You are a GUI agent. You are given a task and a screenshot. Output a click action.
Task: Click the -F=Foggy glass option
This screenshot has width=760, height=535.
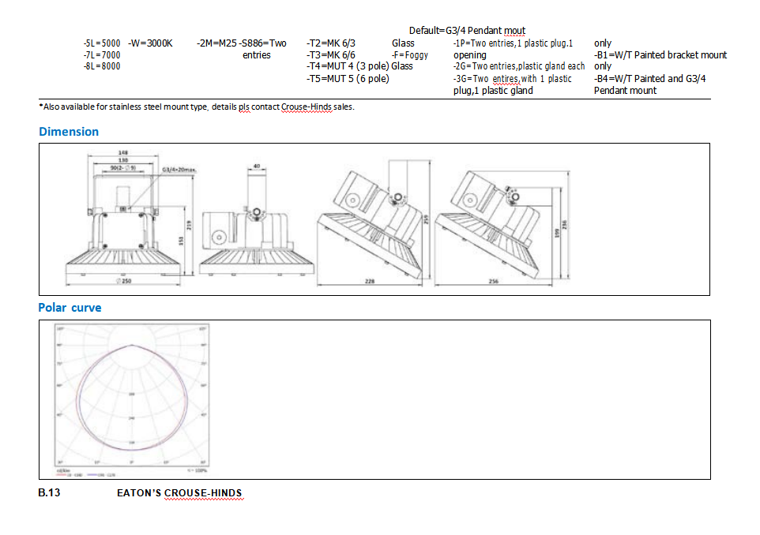point(410,55)
